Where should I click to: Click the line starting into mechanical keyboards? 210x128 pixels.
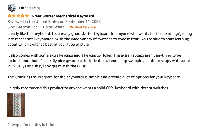(x=98, y=39)
